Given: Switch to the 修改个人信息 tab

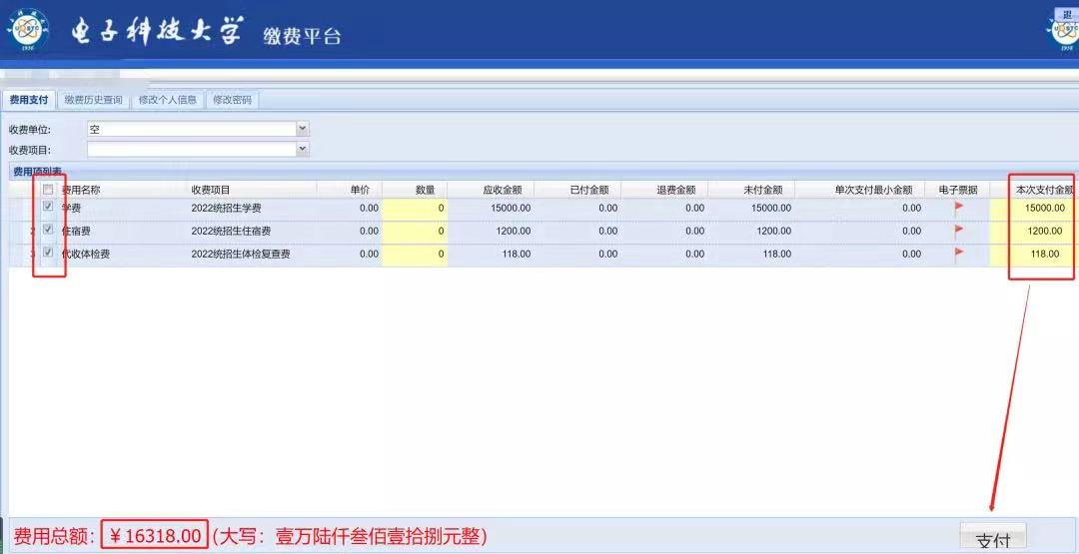Looking at the screenshot, I should click(167, 100).
